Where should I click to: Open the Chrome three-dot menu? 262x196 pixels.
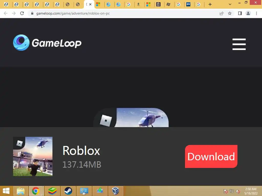tap(256, 13)
